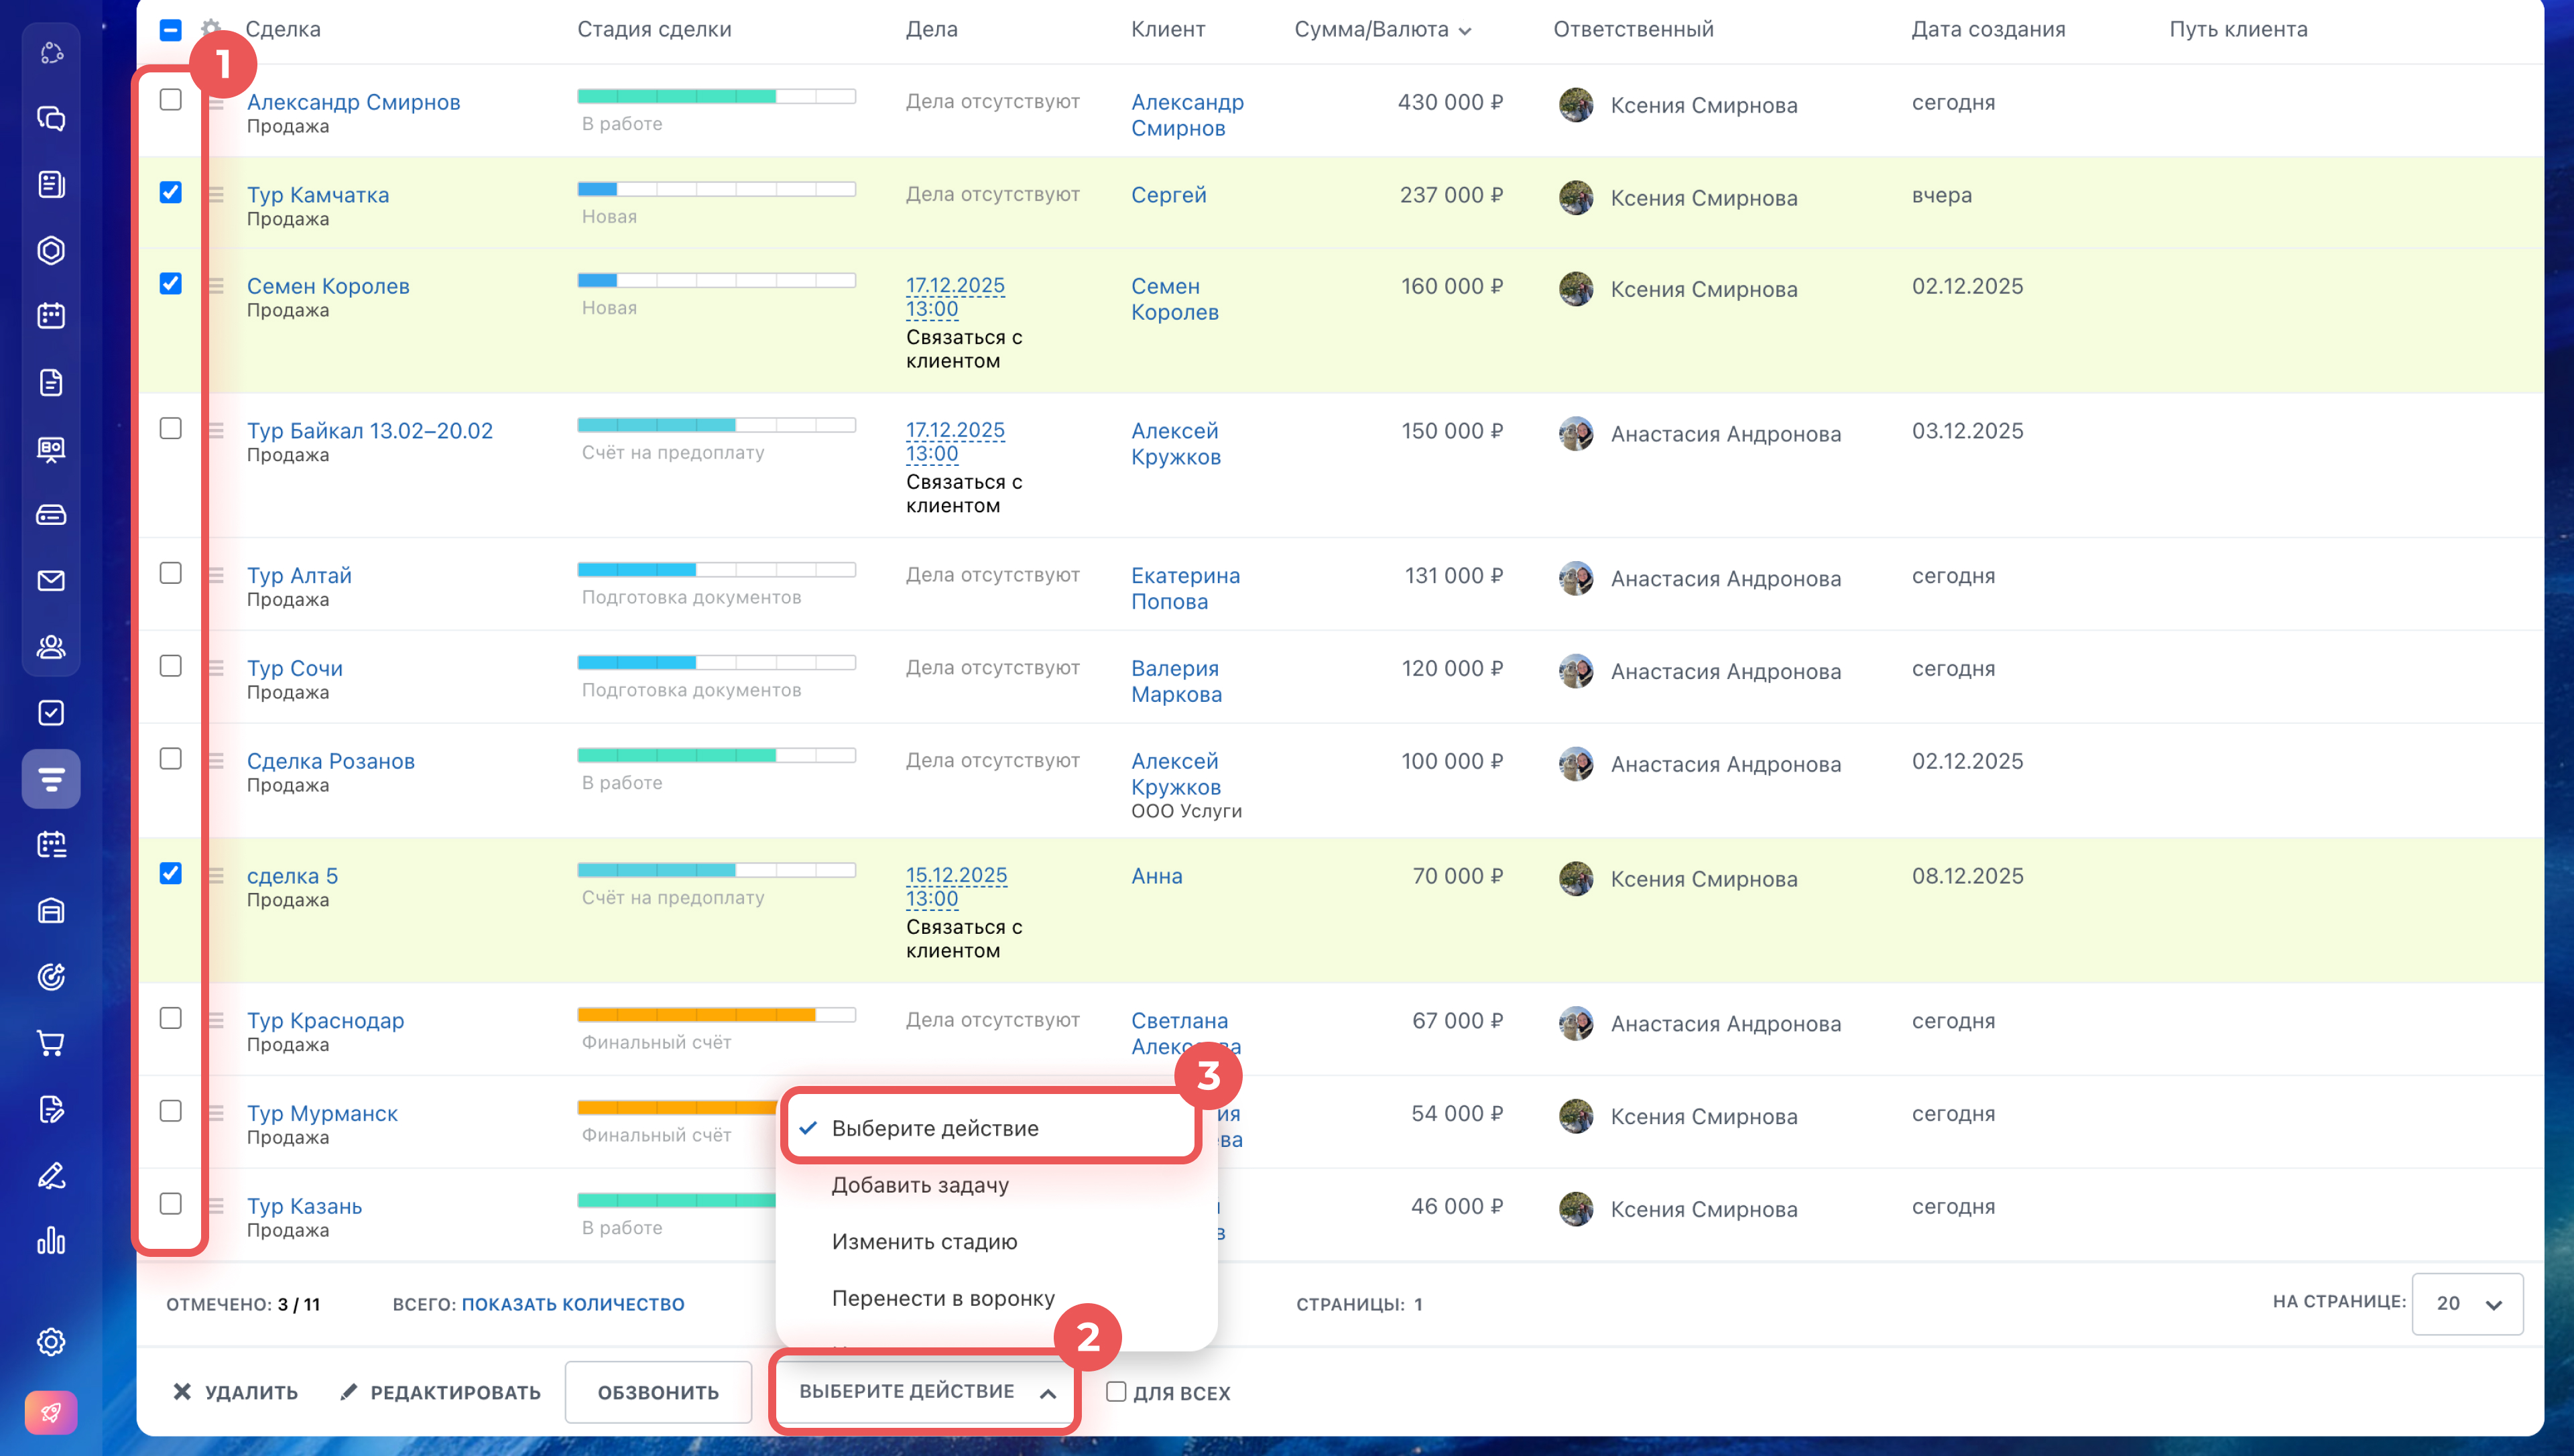Viewport: 2574px width, 1456px height.
Task: Click the Показать количество link
Action: (x=572, y=1304)
